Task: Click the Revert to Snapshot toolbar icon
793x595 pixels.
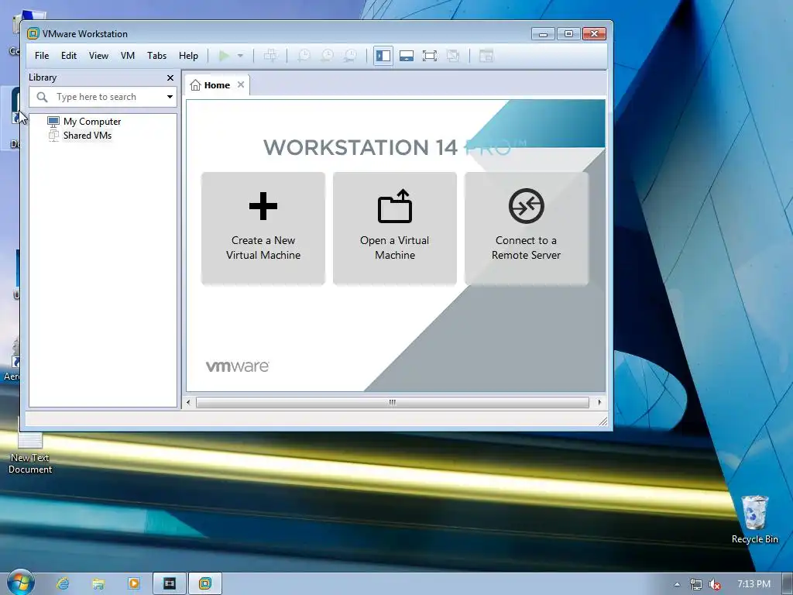Action: pos(328,56)
